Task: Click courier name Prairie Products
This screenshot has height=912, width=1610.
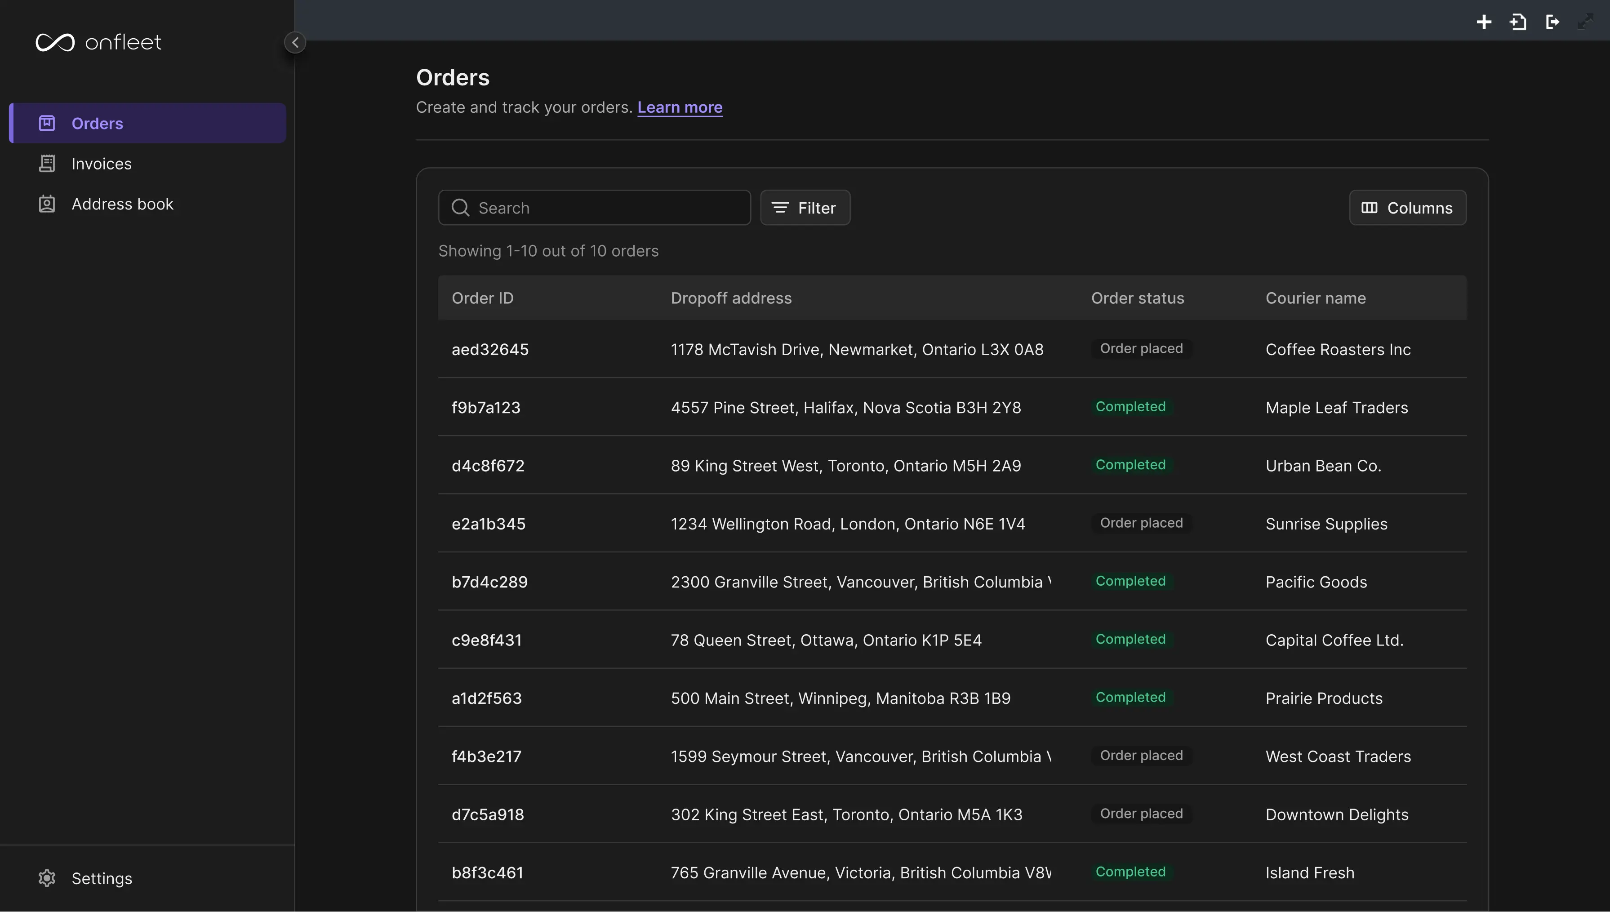Action: click(1324, 698)
